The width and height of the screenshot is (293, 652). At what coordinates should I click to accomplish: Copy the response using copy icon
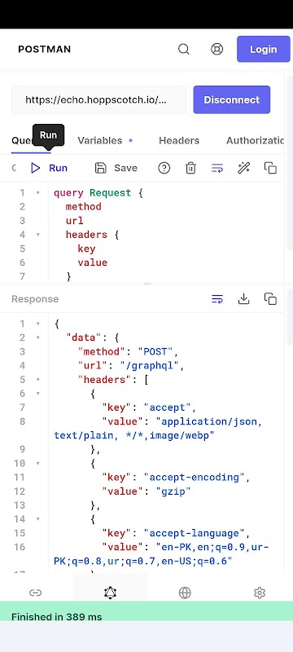coord(270,299)
